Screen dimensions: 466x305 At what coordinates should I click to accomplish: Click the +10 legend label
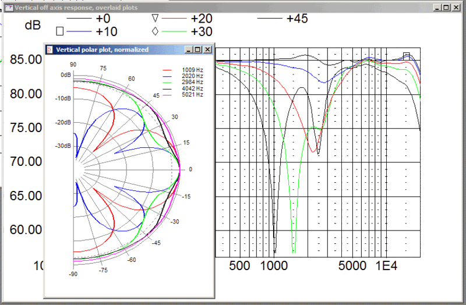(107, 31)
